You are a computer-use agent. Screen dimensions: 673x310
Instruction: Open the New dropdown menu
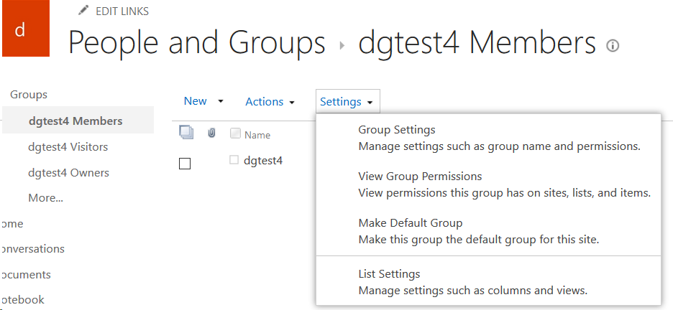[x=204, y=101]
